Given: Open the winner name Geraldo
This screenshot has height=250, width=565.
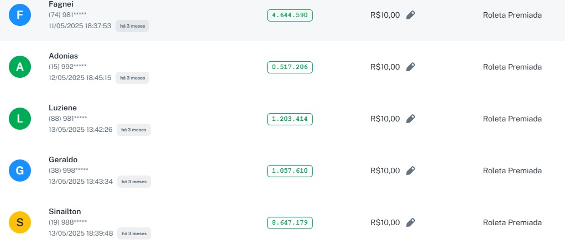Looking at the screenshot, I should tap(63, 159).
